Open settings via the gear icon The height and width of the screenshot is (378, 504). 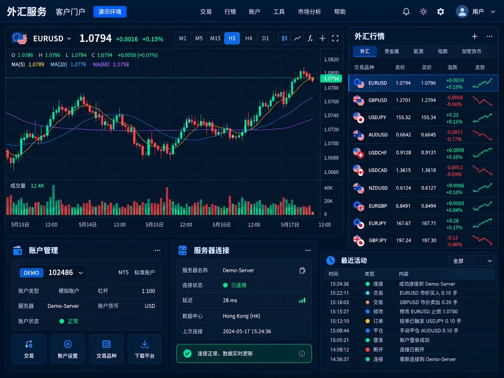pos(440,12)
